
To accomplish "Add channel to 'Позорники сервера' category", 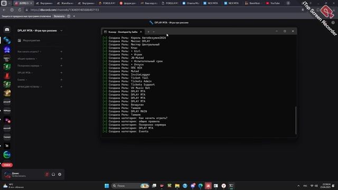I will [61, 65].
